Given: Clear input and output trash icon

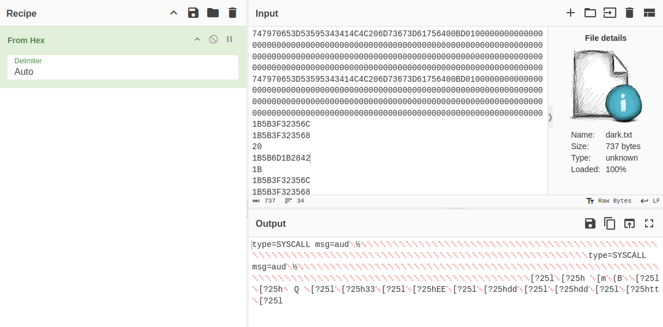Looking at the screenshot, I should [x=629, y=13].
